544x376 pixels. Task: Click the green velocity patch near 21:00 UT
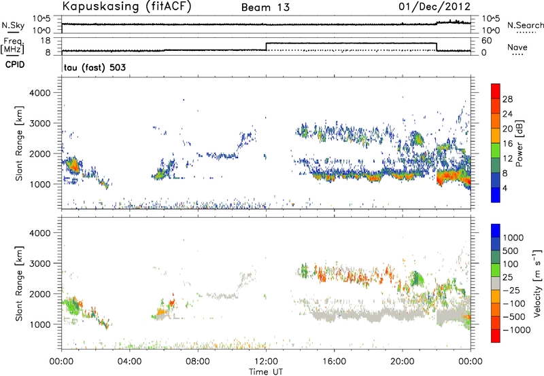coord(416,278)
